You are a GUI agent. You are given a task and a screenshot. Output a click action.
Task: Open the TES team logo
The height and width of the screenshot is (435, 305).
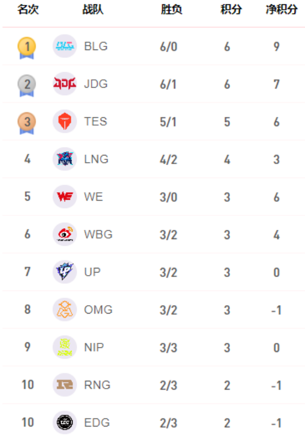pos(65,121)
